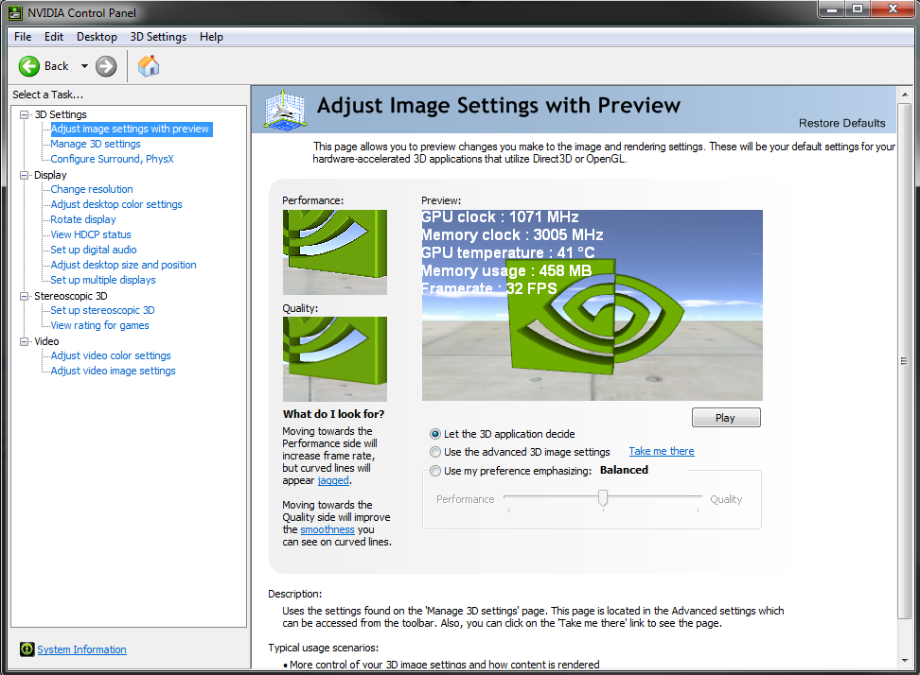This screenshot has width=920, height=675.
Task: Click the Memory usage : 458 MB readout
Action: tap(507, 270)
